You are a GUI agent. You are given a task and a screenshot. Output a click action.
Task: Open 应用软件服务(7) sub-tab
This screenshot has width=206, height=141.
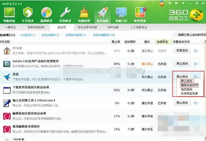tap(76, 35)
